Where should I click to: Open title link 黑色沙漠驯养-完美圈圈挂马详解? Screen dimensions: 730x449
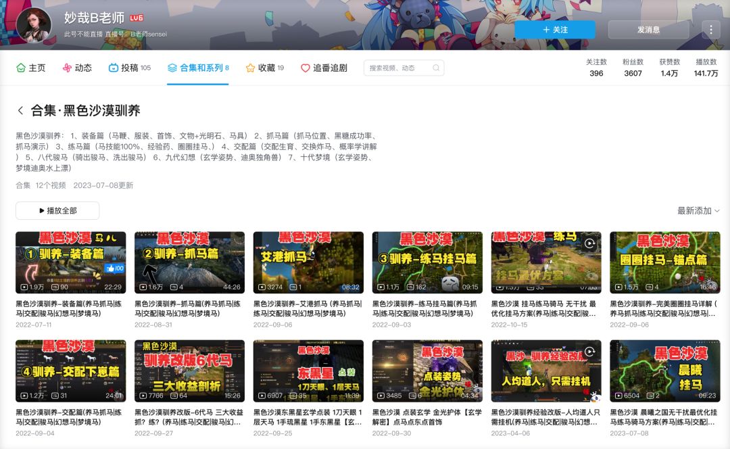(x=664, y=308)
